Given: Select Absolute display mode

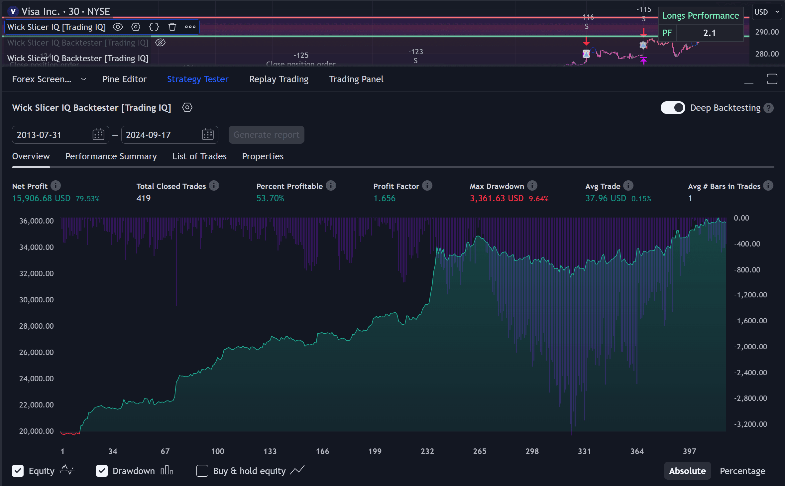Looking at the screenshot, I should coord(687,471).
